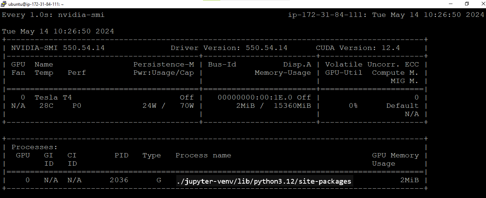Click the process type 'G'
The image size is (486, 198).
159,180
